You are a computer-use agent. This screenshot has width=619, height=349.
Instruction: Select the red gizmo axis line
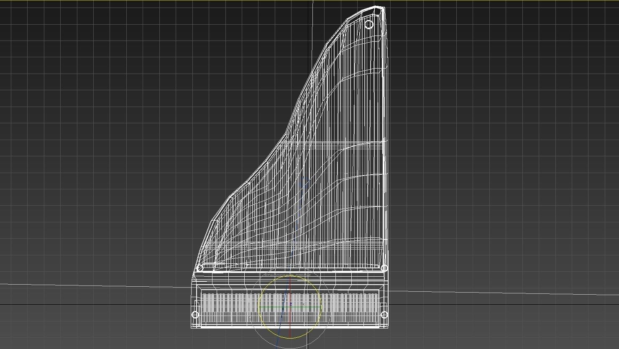(x=290, y=307)
